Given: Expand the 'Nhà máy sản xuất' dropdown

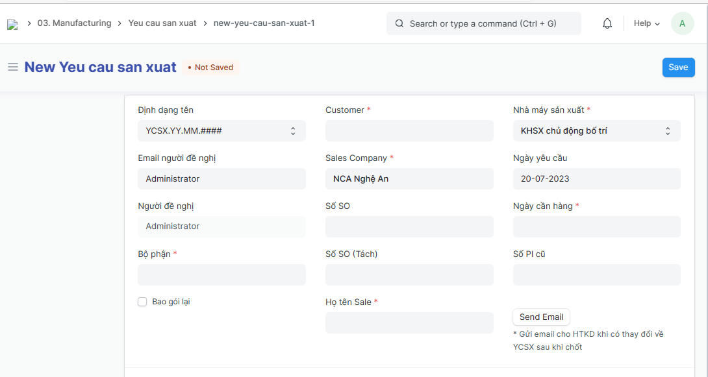Looking at the screenshot, I should coord(596,131).
